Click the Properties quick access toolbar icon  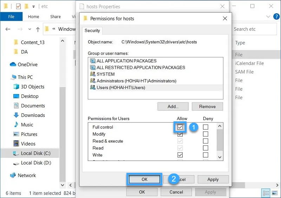point(18,6)
